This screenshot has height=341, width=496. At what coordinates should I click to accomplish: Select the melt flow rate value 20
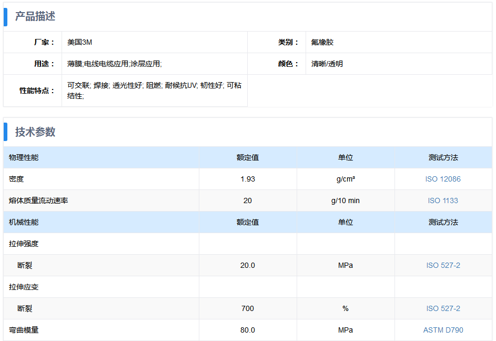(248, 200)
